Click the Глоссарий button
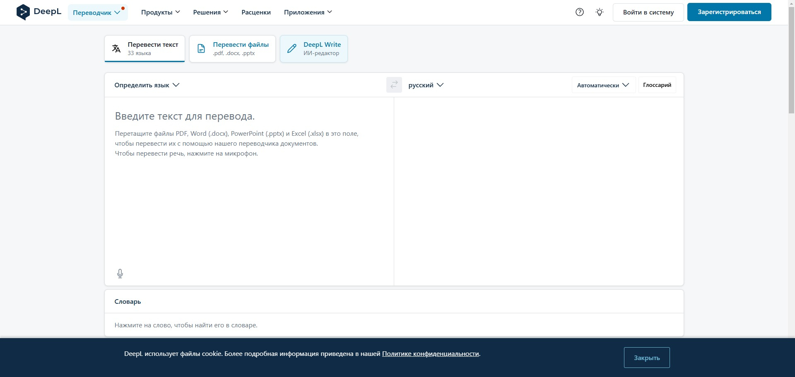The width and height of the screenshot is (795, 377). click(x=657, y=85)
